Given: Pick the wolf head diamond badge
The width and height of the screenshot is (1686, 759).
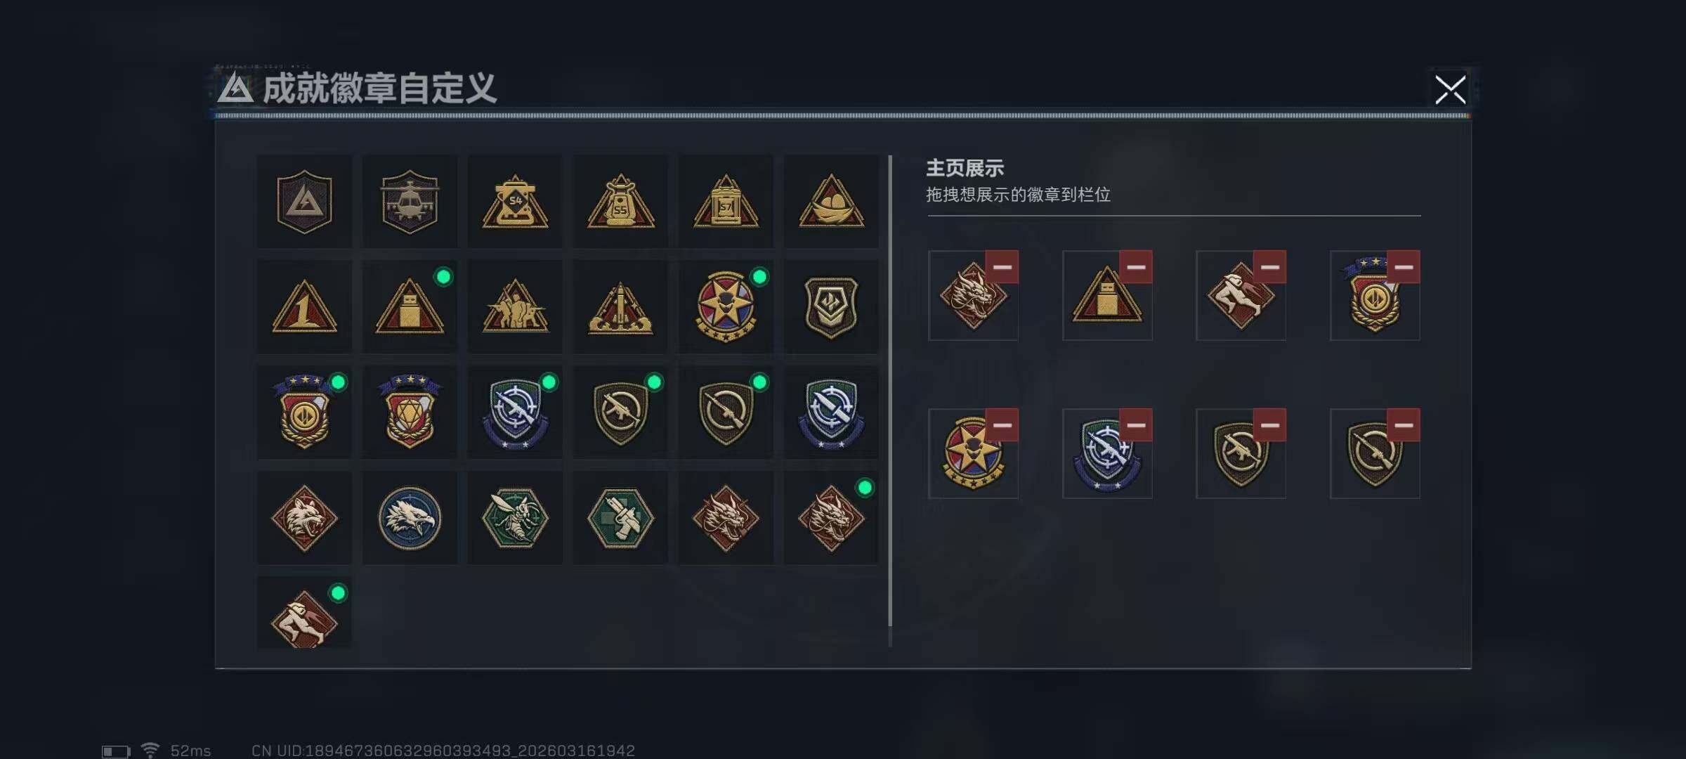Looking at the screenshot, I should [304, 518].
